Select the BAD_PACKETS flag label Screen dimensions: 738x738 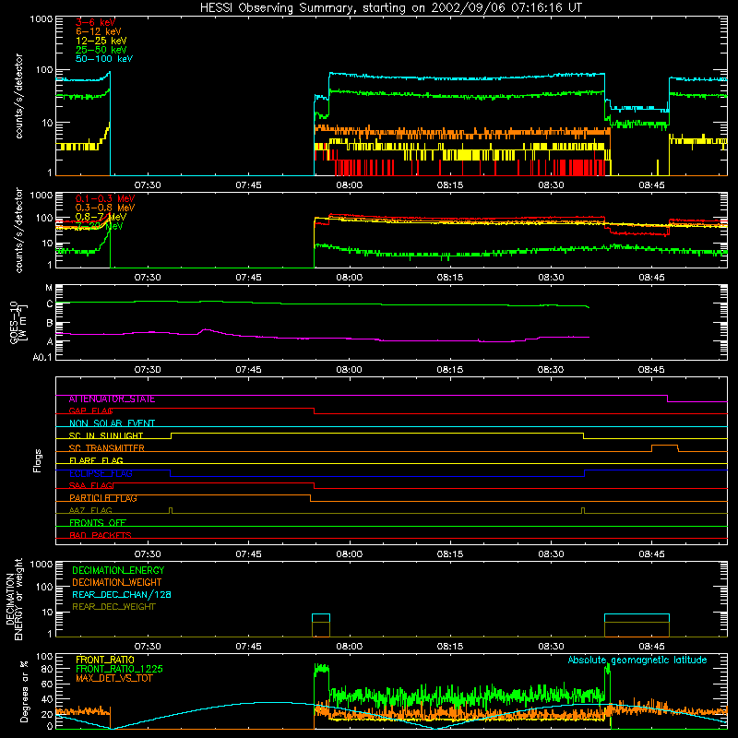pyautogui.click(x=101, y=535)
